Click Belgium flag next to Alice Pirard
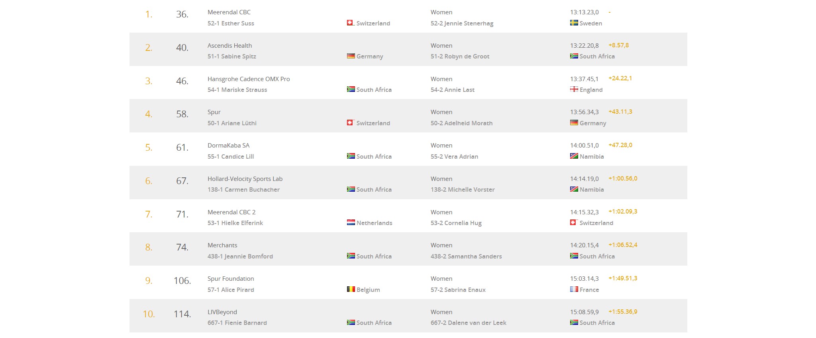Viewport: 816px width, 338px height. 351,289
